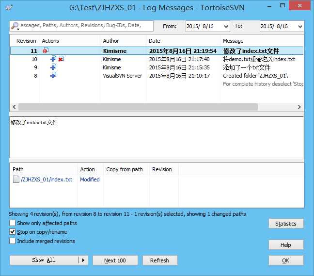Screen dimensions: 314x276
Task: Click the 'For complete history deselect' hint
Action: 263,84
